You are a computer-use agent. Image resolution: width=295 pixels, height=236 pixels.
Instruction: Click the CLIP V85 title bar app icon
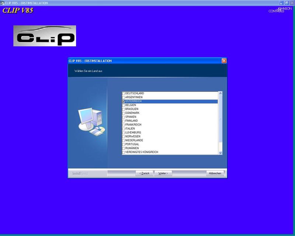click(2, 3)
